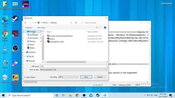The height and width of the screenshot is (98, 175).
Task: Open Cortana circle on taskbar
Action: click(57, 95)
